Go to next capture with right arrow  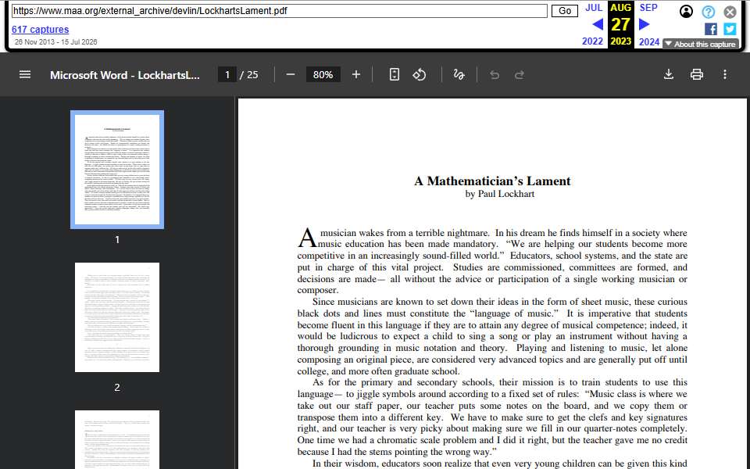[x=645, y=24]
